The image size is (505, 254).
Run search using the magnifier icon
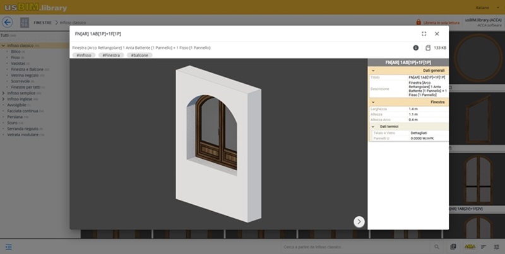(437, 246)
